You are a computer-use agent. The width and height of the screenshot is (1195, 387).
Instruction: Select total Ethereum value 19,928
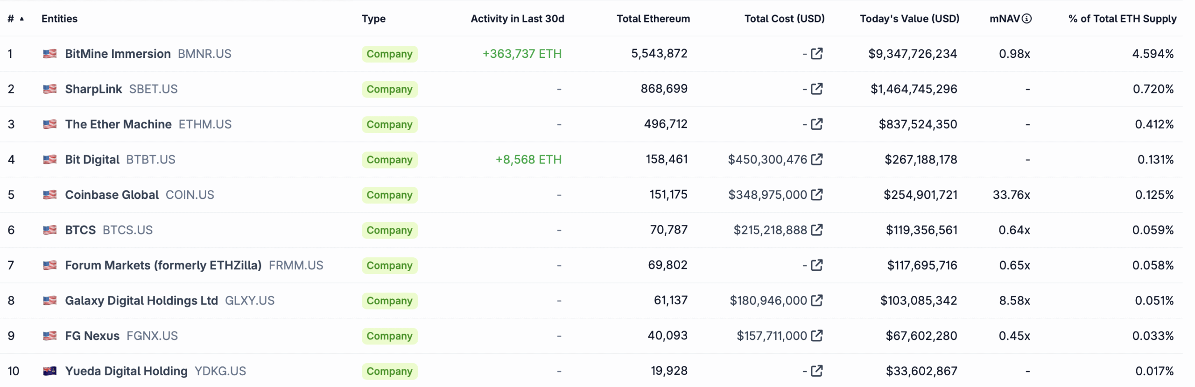click(x=669, y=370)
